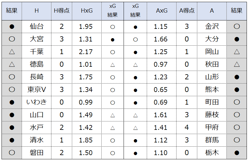Viewport: 249px width, 162px height.
Task: Click the 東京V team cell
Action: click(36, 90)
